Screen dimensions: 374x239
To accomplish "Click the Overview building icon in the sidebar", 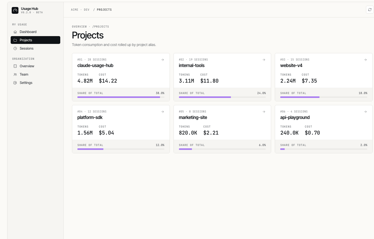I will (x=15, y=66).
